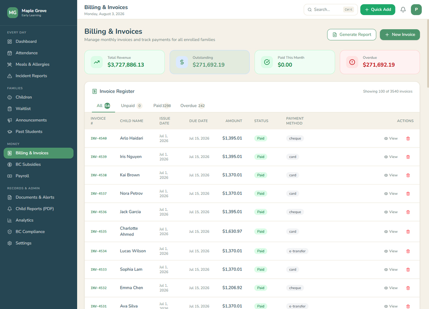429x309 pixels.
Task: Click the e-transfer tag for Lucas Wilson
Action: [297, 251]
